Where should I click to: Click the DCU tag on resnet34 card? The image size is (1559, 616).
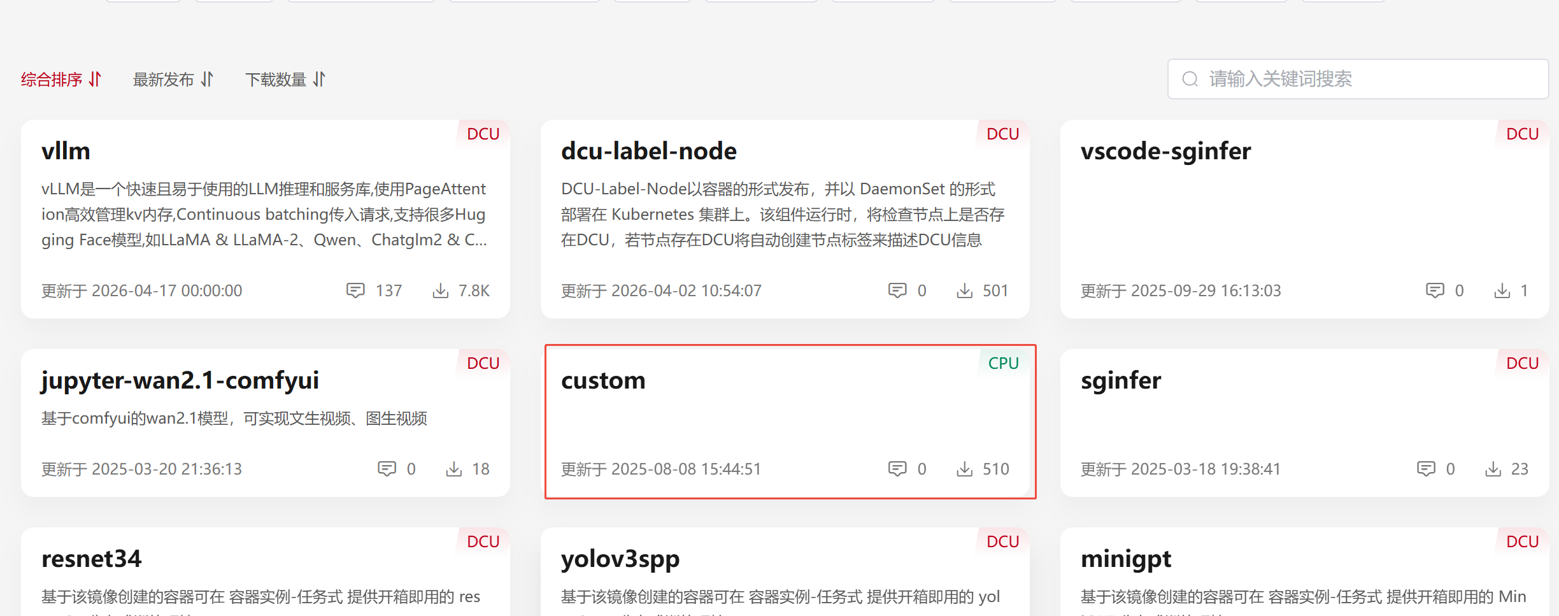tap(483, 541)
